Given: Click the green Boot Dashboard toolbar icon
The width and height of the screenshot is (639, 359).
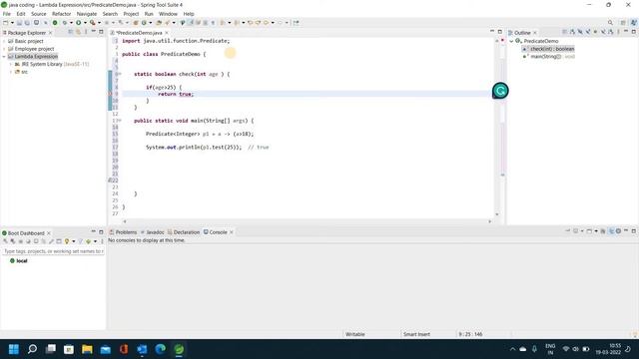Looking at the screenshot, I should pos(55,23).
